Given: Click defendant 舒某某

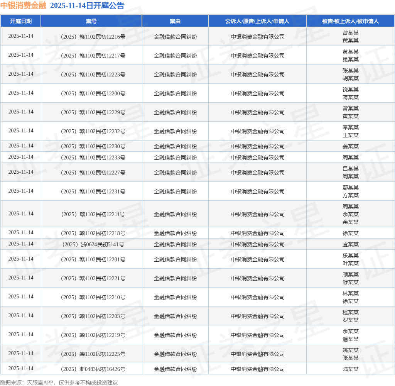Looking at the screenshot, I should tap(350, 282).
